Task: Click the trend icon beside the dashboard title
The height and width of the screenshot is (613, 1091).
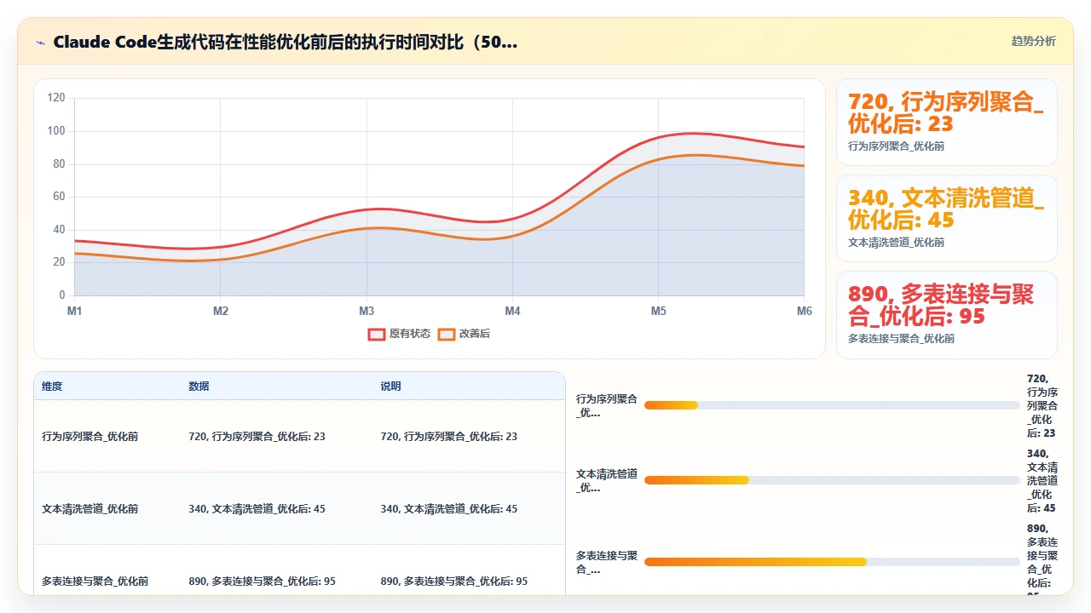Action: click(x=40, y=42)
